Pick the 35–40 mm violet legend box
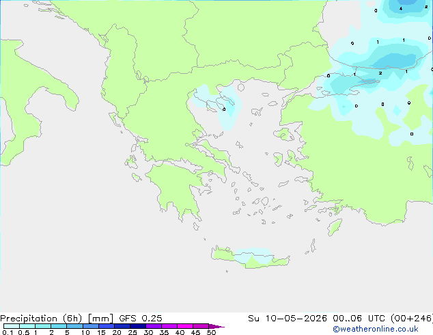The height and width of the screenshot is (335, 433). coord(169,326)
